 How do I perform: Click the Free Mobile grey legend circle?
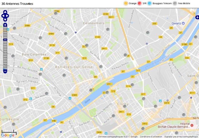pyautogui.click(x=175, y=3)
